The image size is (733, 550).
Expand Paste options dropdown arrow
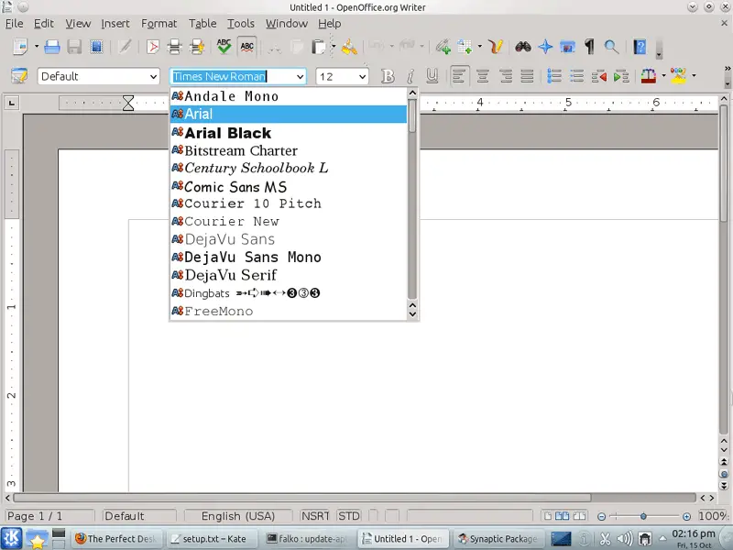(334, 47)
